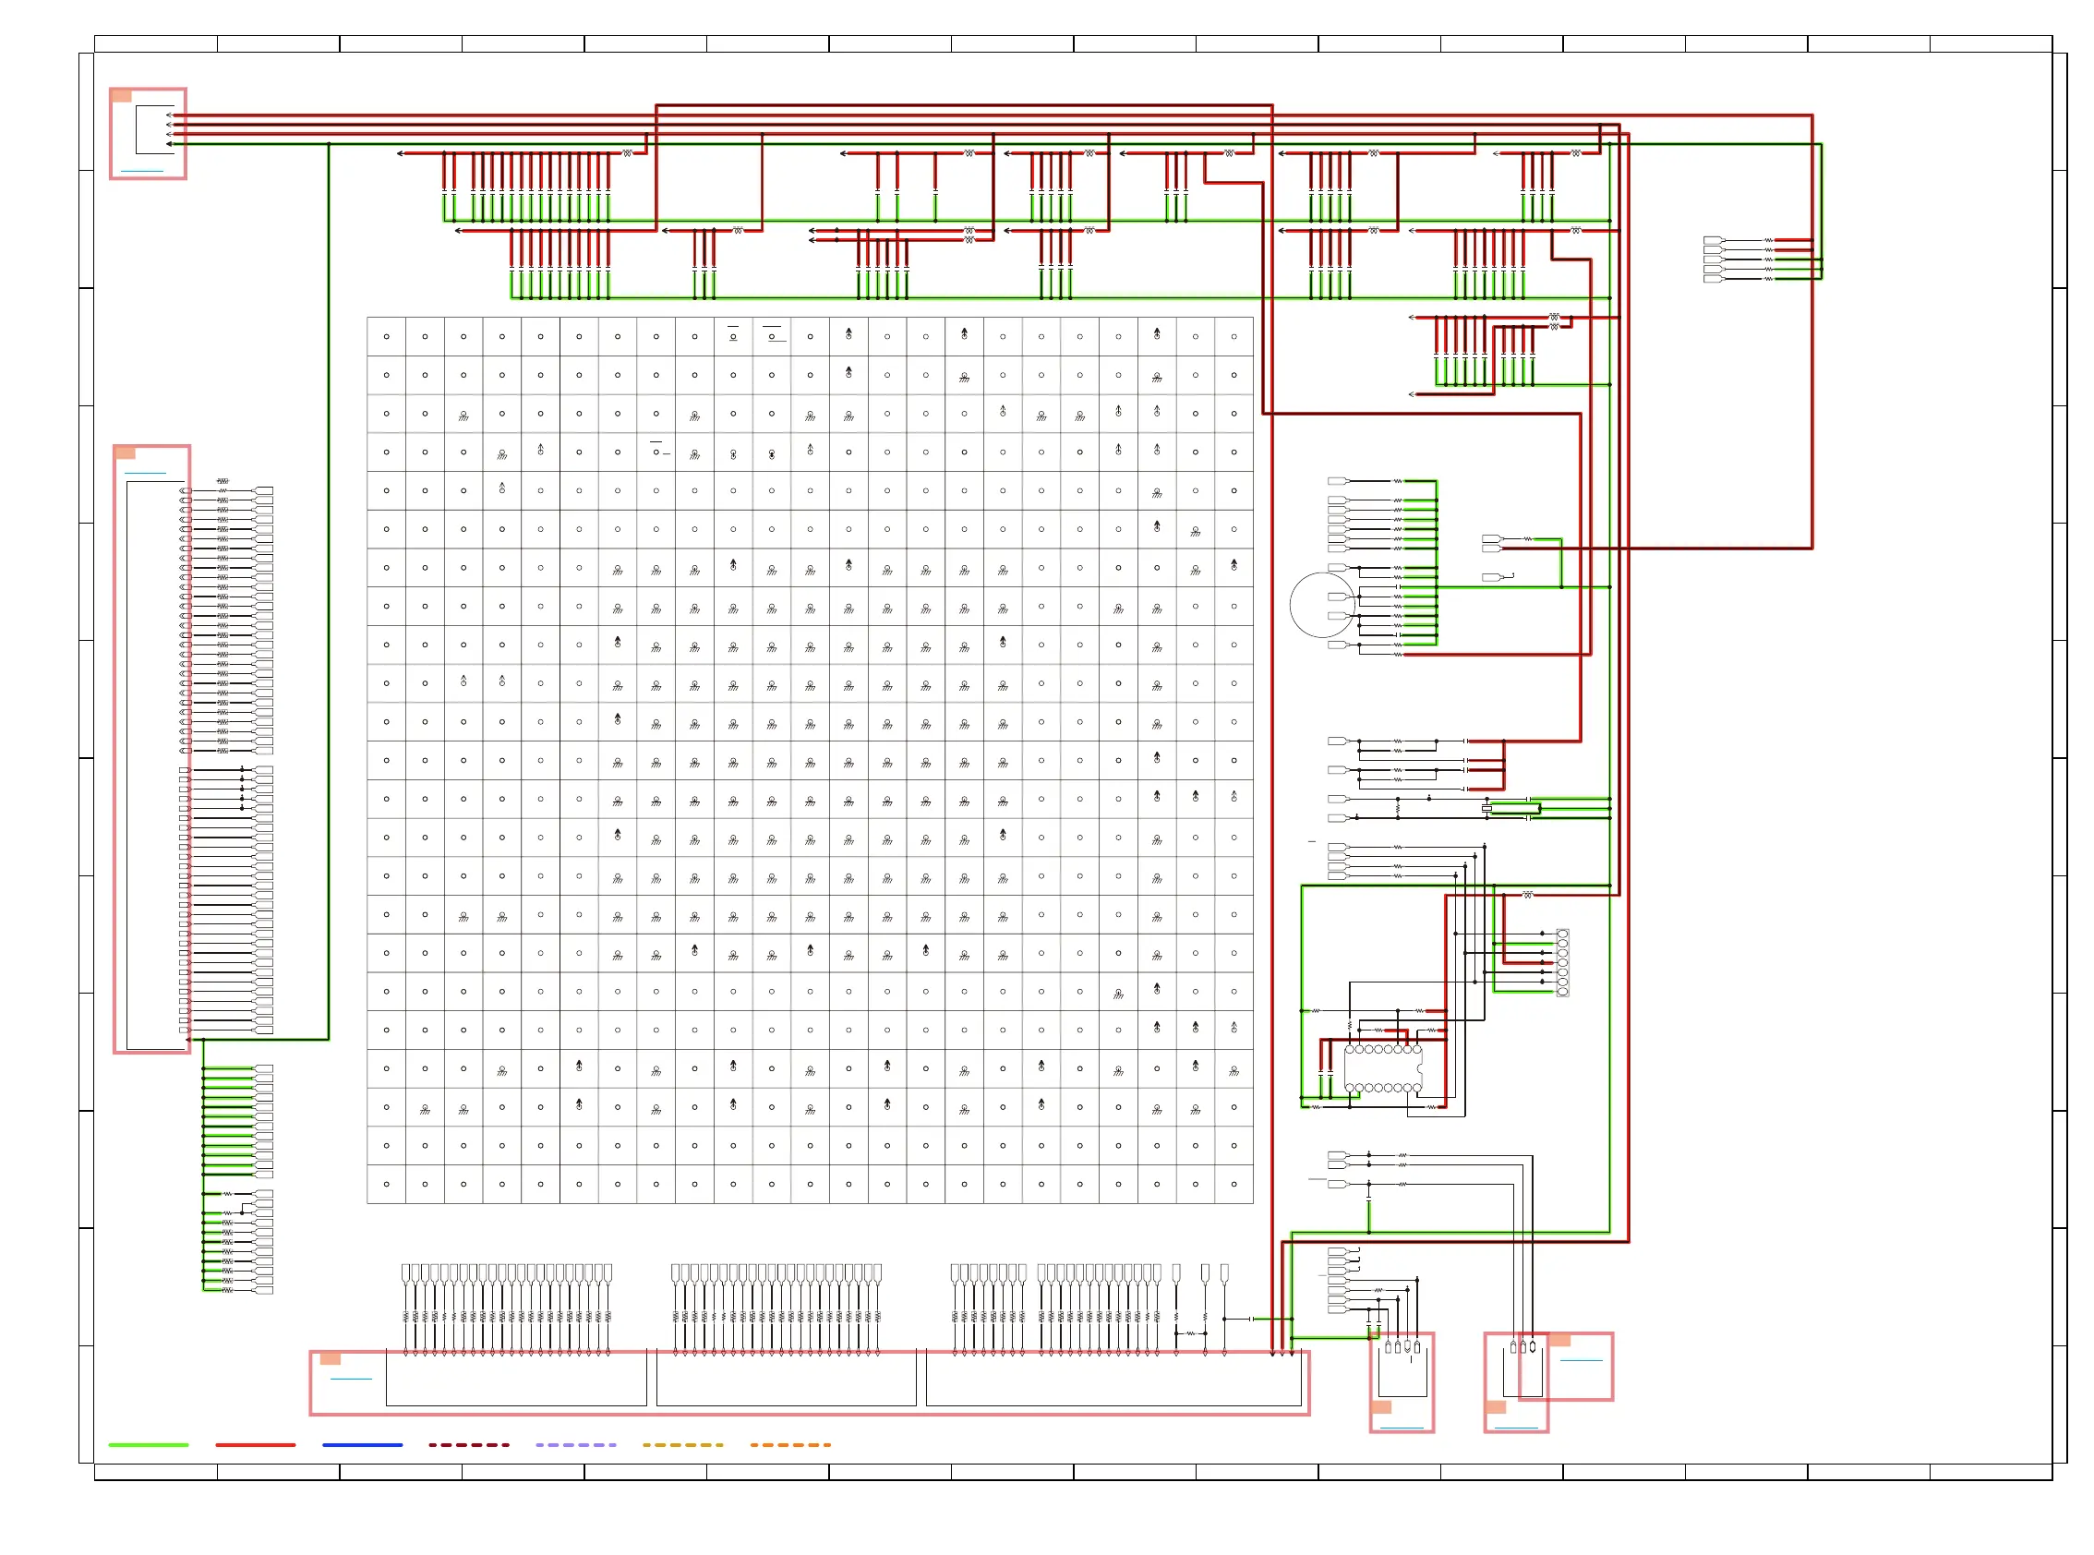Click orange tag in three-pin connector box

[x=1496, y=1407]
